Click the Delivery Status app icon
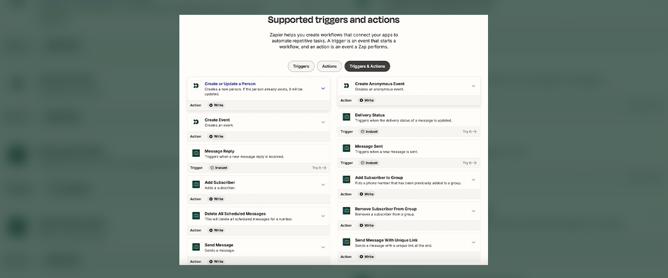The image size is (668, 278). [x=346, y=117]
